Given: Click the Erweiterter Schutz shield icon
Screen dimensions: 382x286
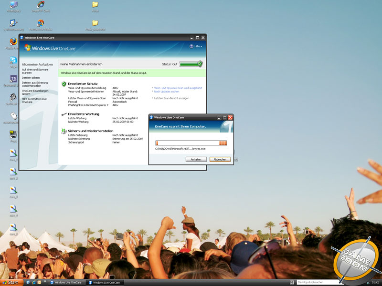Looking at the screenshot, I should 64,84.
